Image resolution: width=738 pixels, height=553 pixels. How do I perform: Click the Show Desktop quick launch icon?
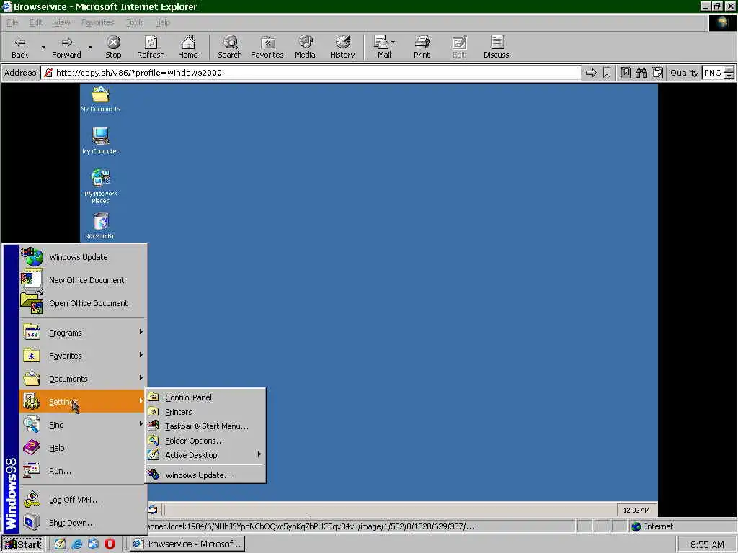[61, 544]
